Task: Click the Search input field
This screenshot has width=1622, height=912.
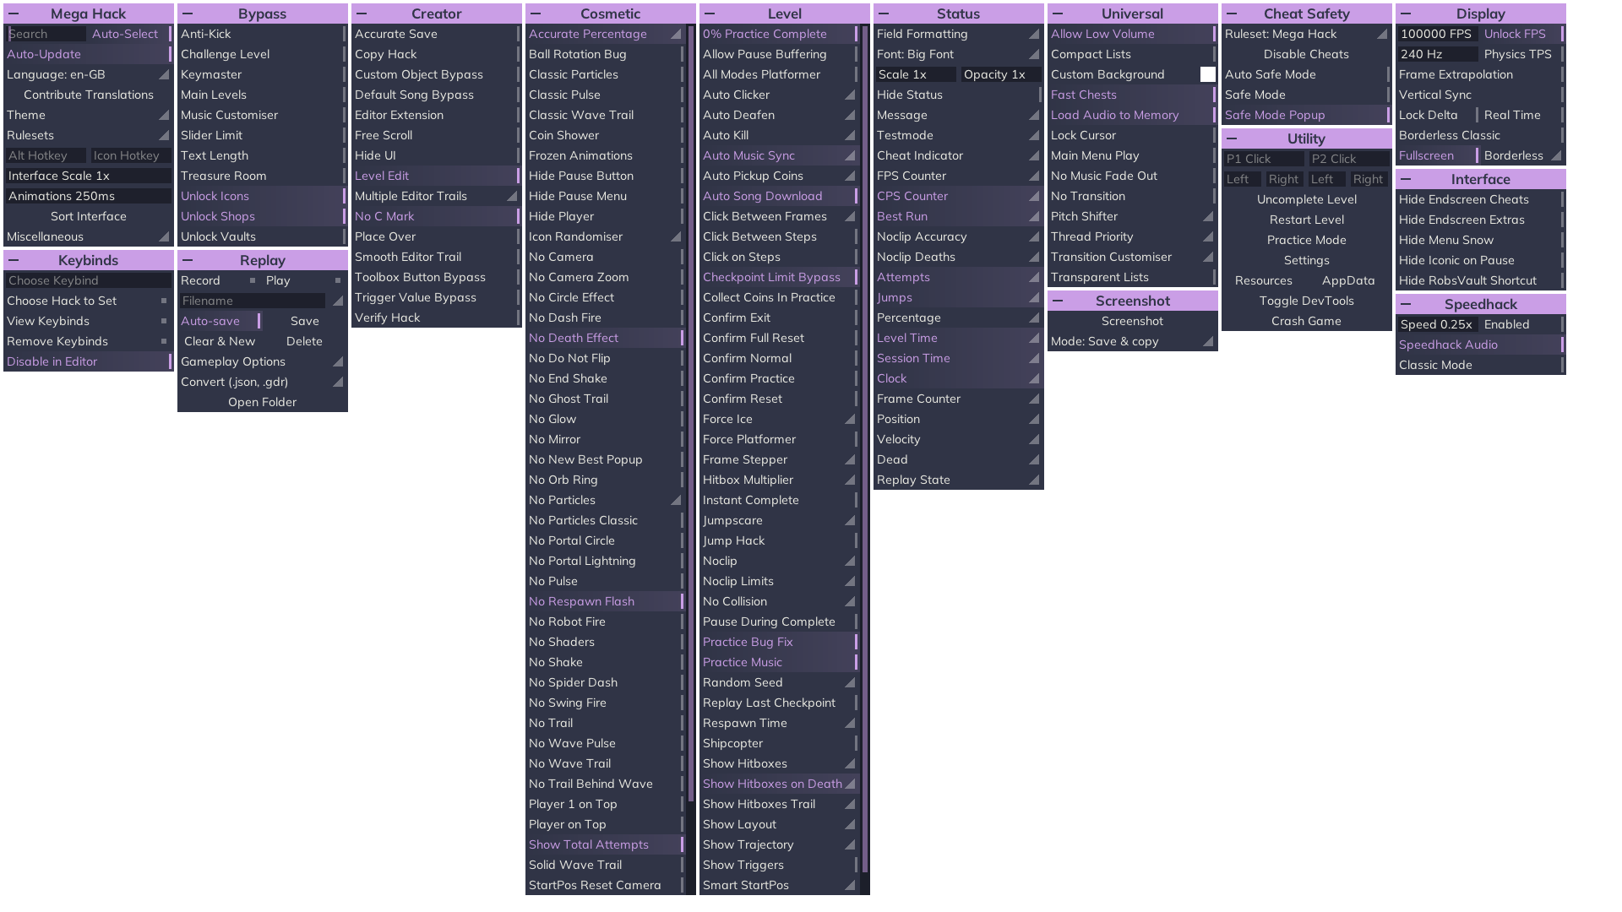Action: 46,34
